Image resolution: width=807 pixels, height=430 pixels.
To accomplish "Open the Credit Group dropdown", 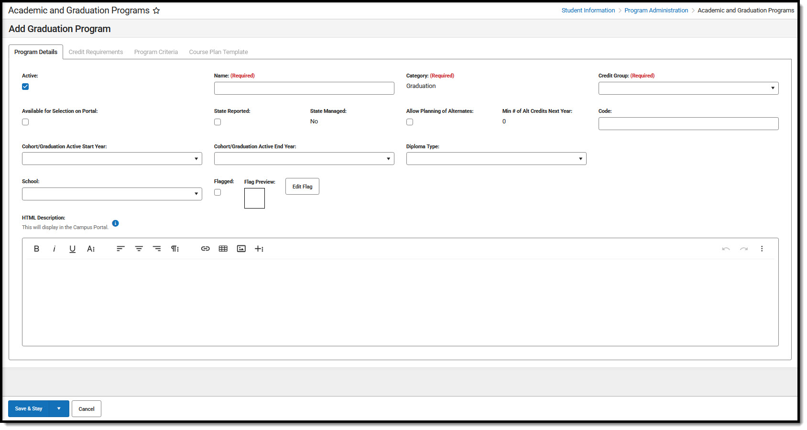I will tap(688, 88).
